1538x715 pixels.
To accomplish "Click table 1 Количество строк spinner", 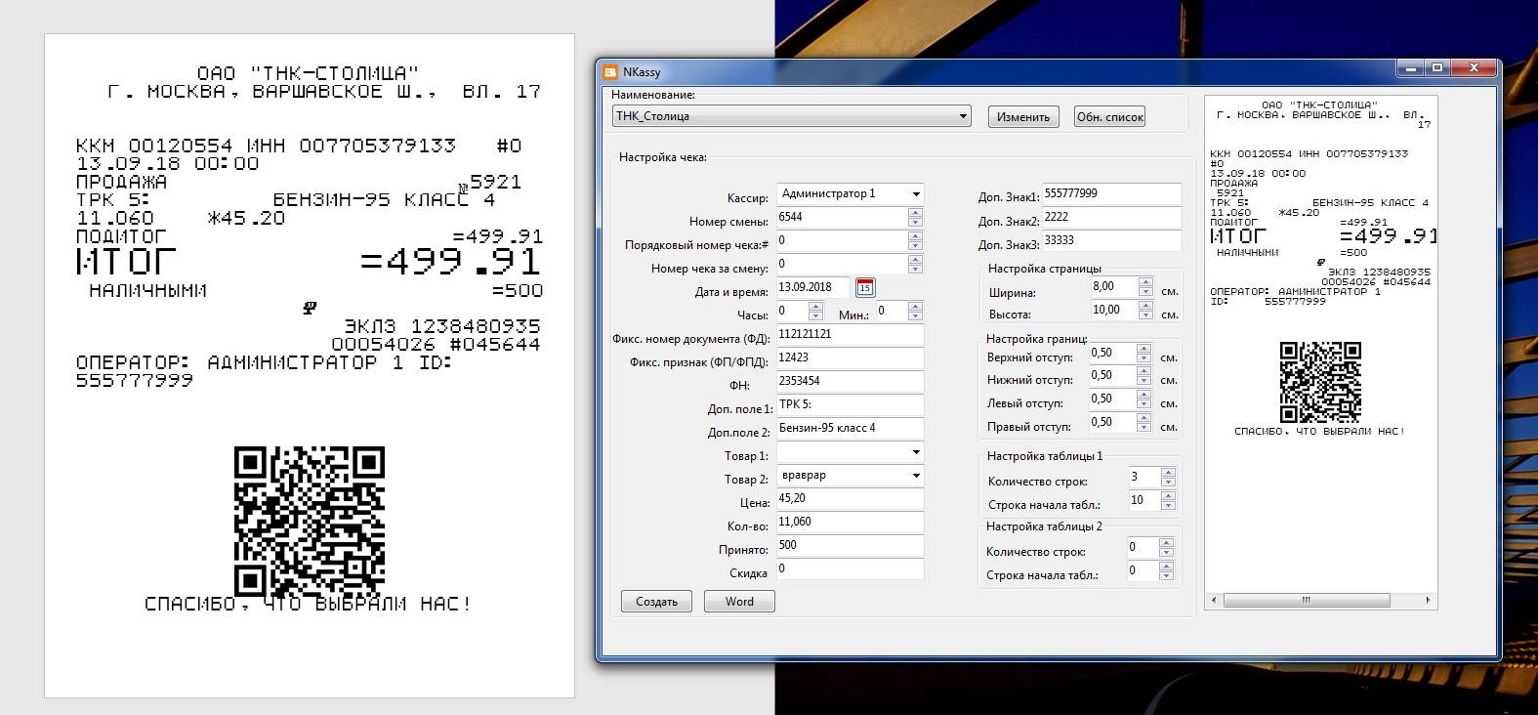I will pos(1168,478).
